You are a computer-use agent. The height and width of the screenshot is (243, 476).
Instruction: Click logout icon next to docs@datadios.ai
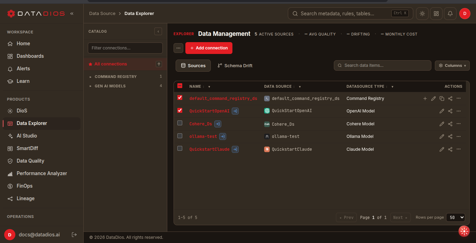74,235
